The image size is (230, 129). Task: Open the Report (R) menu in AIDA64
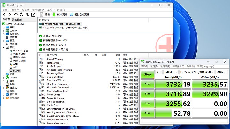click(26, 10)
